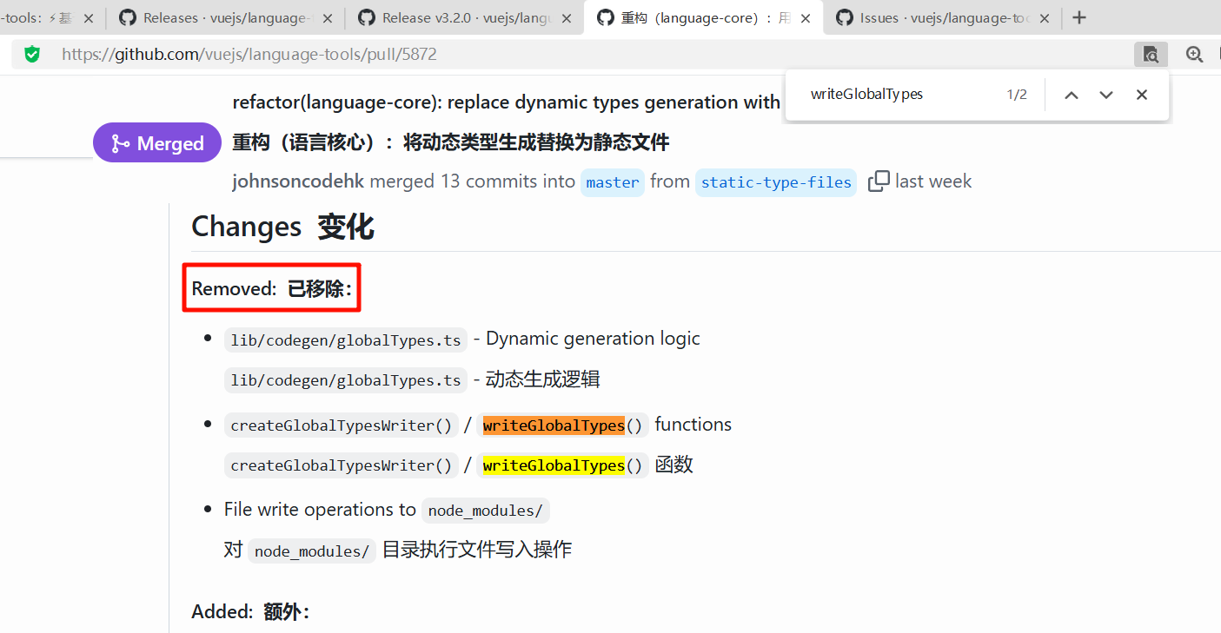The image size is (1221, 633).
Task: Switch to the Releases vuejs/language-tools tab
Action: coord(222,18)
